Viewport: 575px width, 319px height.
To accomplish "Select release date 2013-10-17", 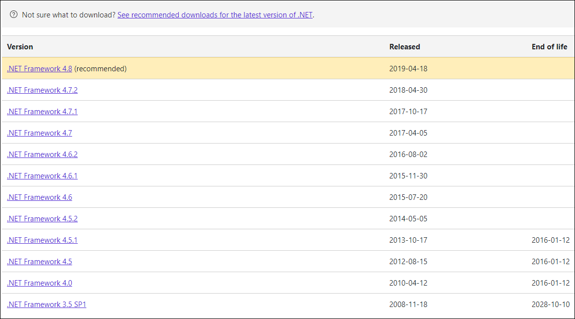I will pyautogui.click(x=408, y=240).
